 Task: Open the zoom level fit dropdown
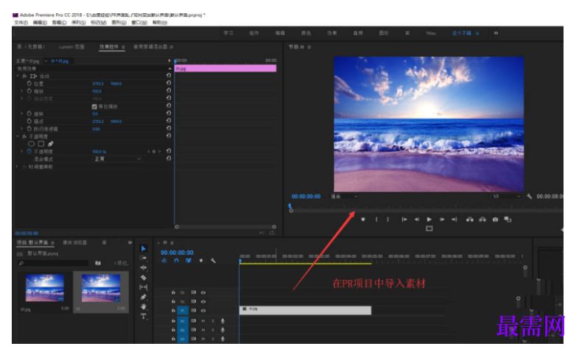pos(343,197)
